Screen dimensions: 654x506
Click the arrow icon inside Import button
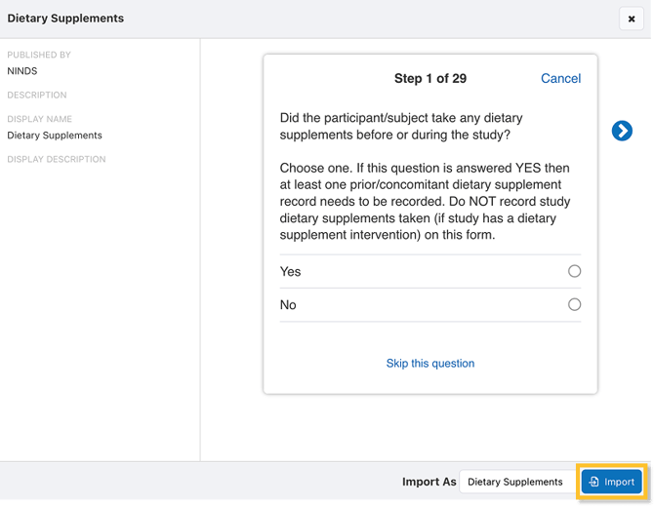tap(593, 482)
